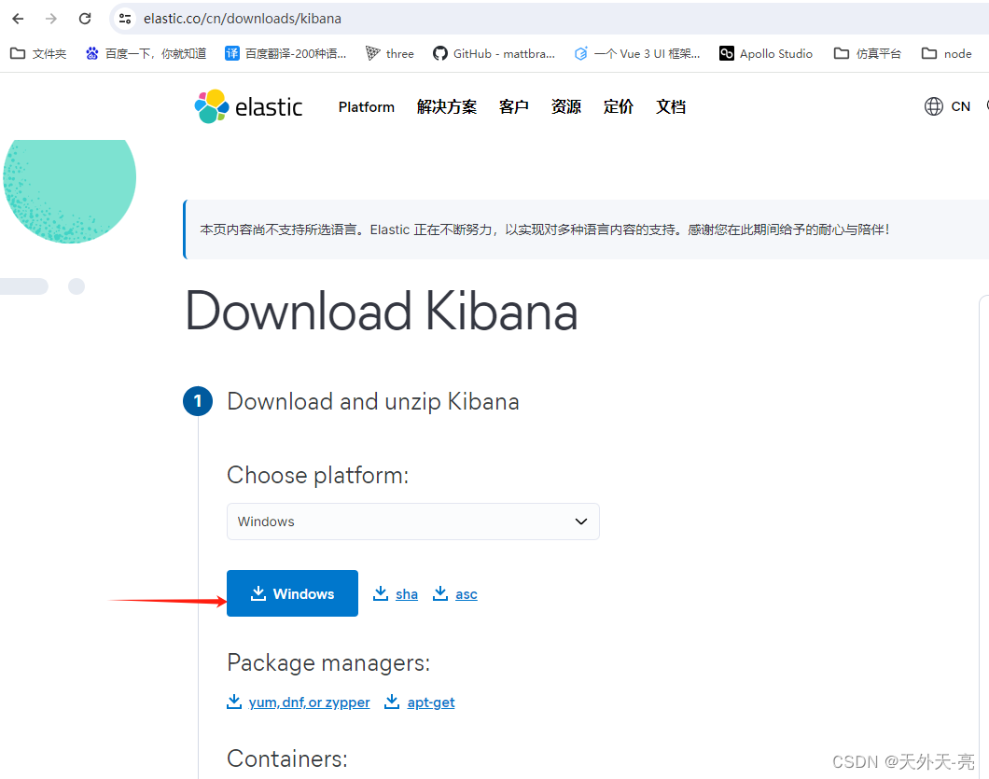Click the browser forward arrow
Viewport: 989px width, 779px height.
51,19
